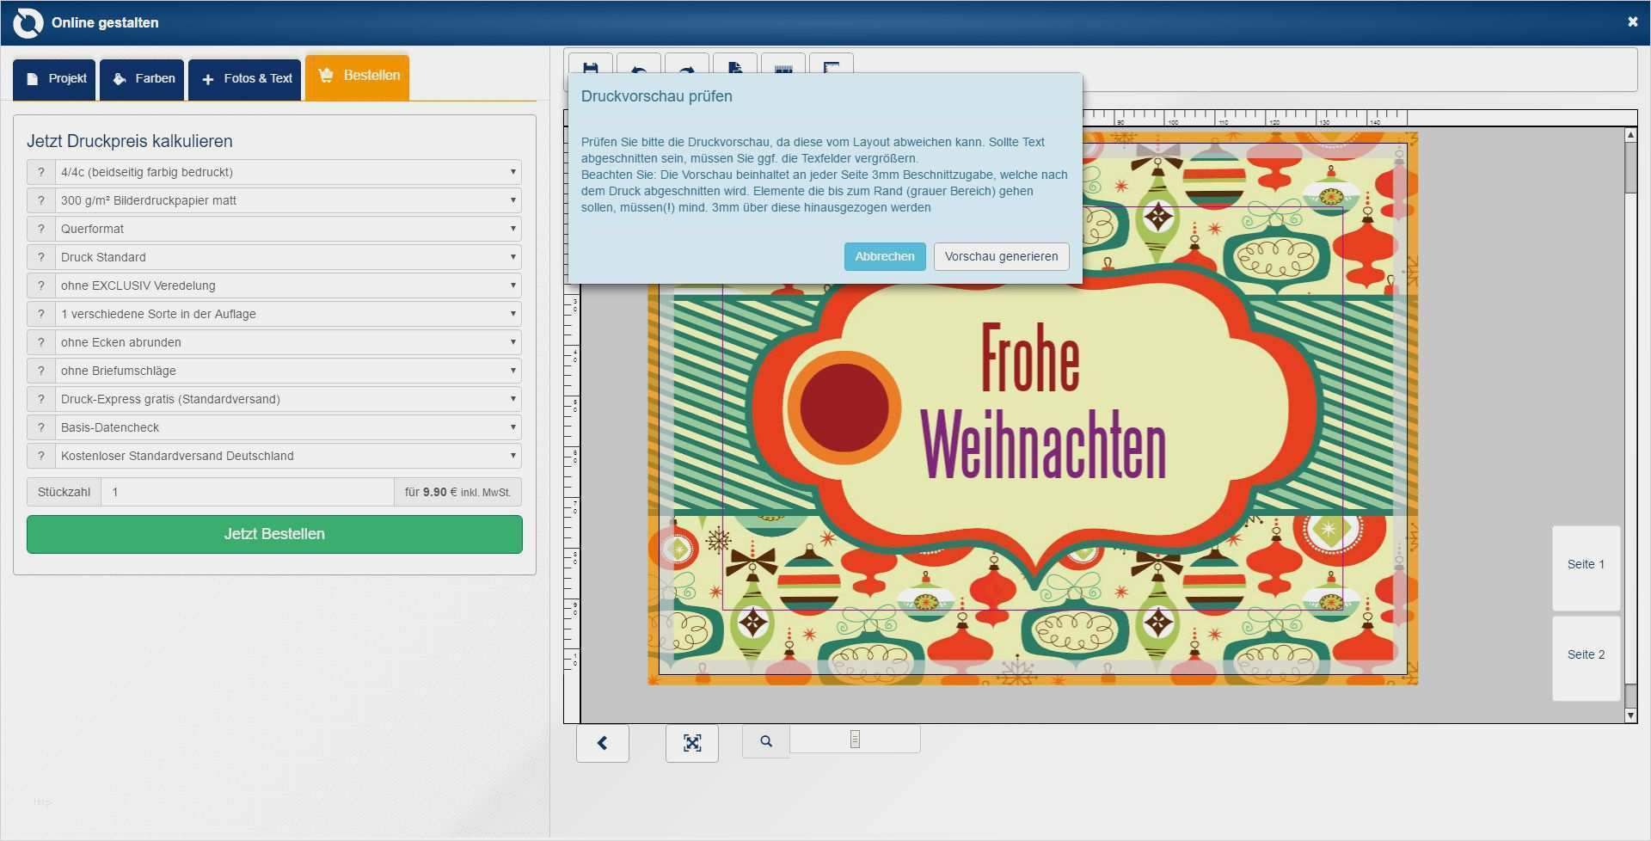Redo the last undone action
The image size is (1651, 841).
click(x=686, y=69)
